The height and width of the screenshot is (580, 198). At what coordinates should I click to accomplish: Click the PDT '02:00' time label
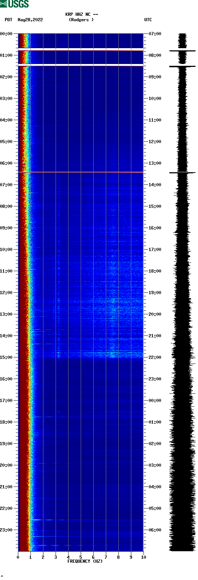pos(6,77)
